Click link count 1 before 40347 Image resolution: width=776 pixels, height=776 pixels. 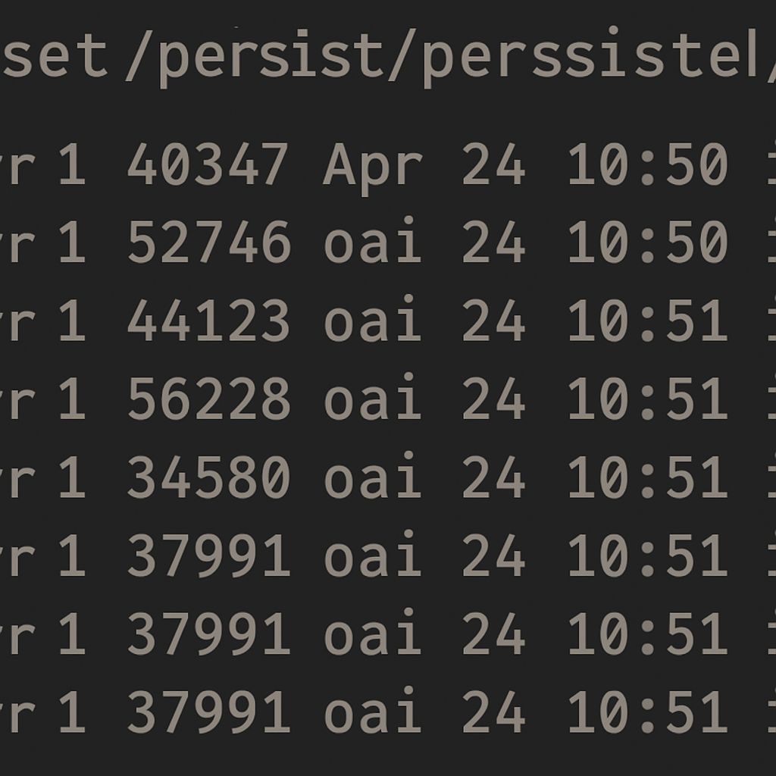(72, 164)
